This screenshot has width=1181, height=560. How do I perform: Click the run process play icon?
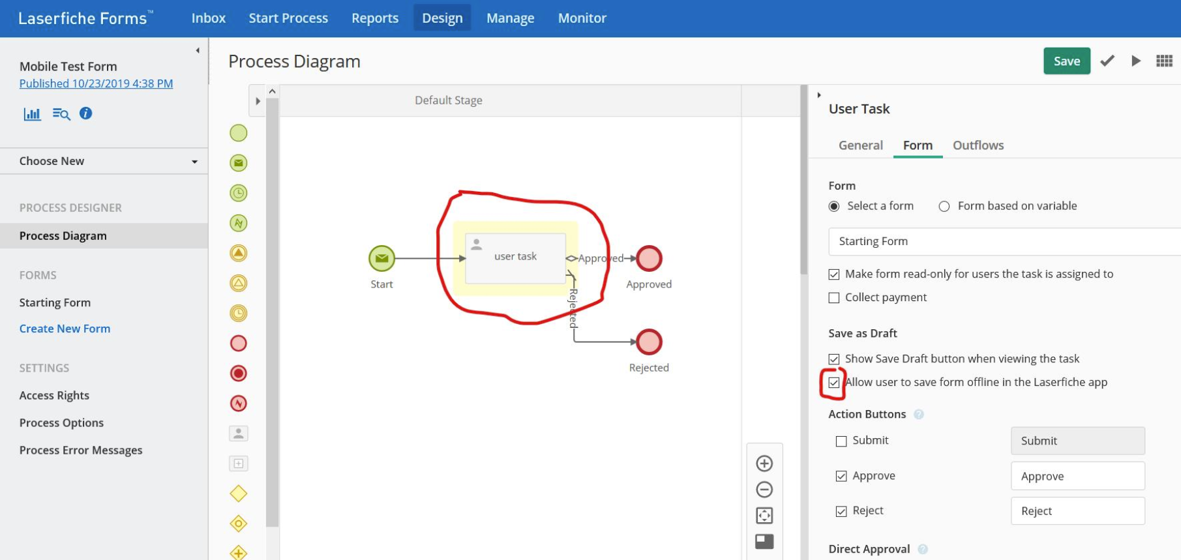tap(1136, 61)
